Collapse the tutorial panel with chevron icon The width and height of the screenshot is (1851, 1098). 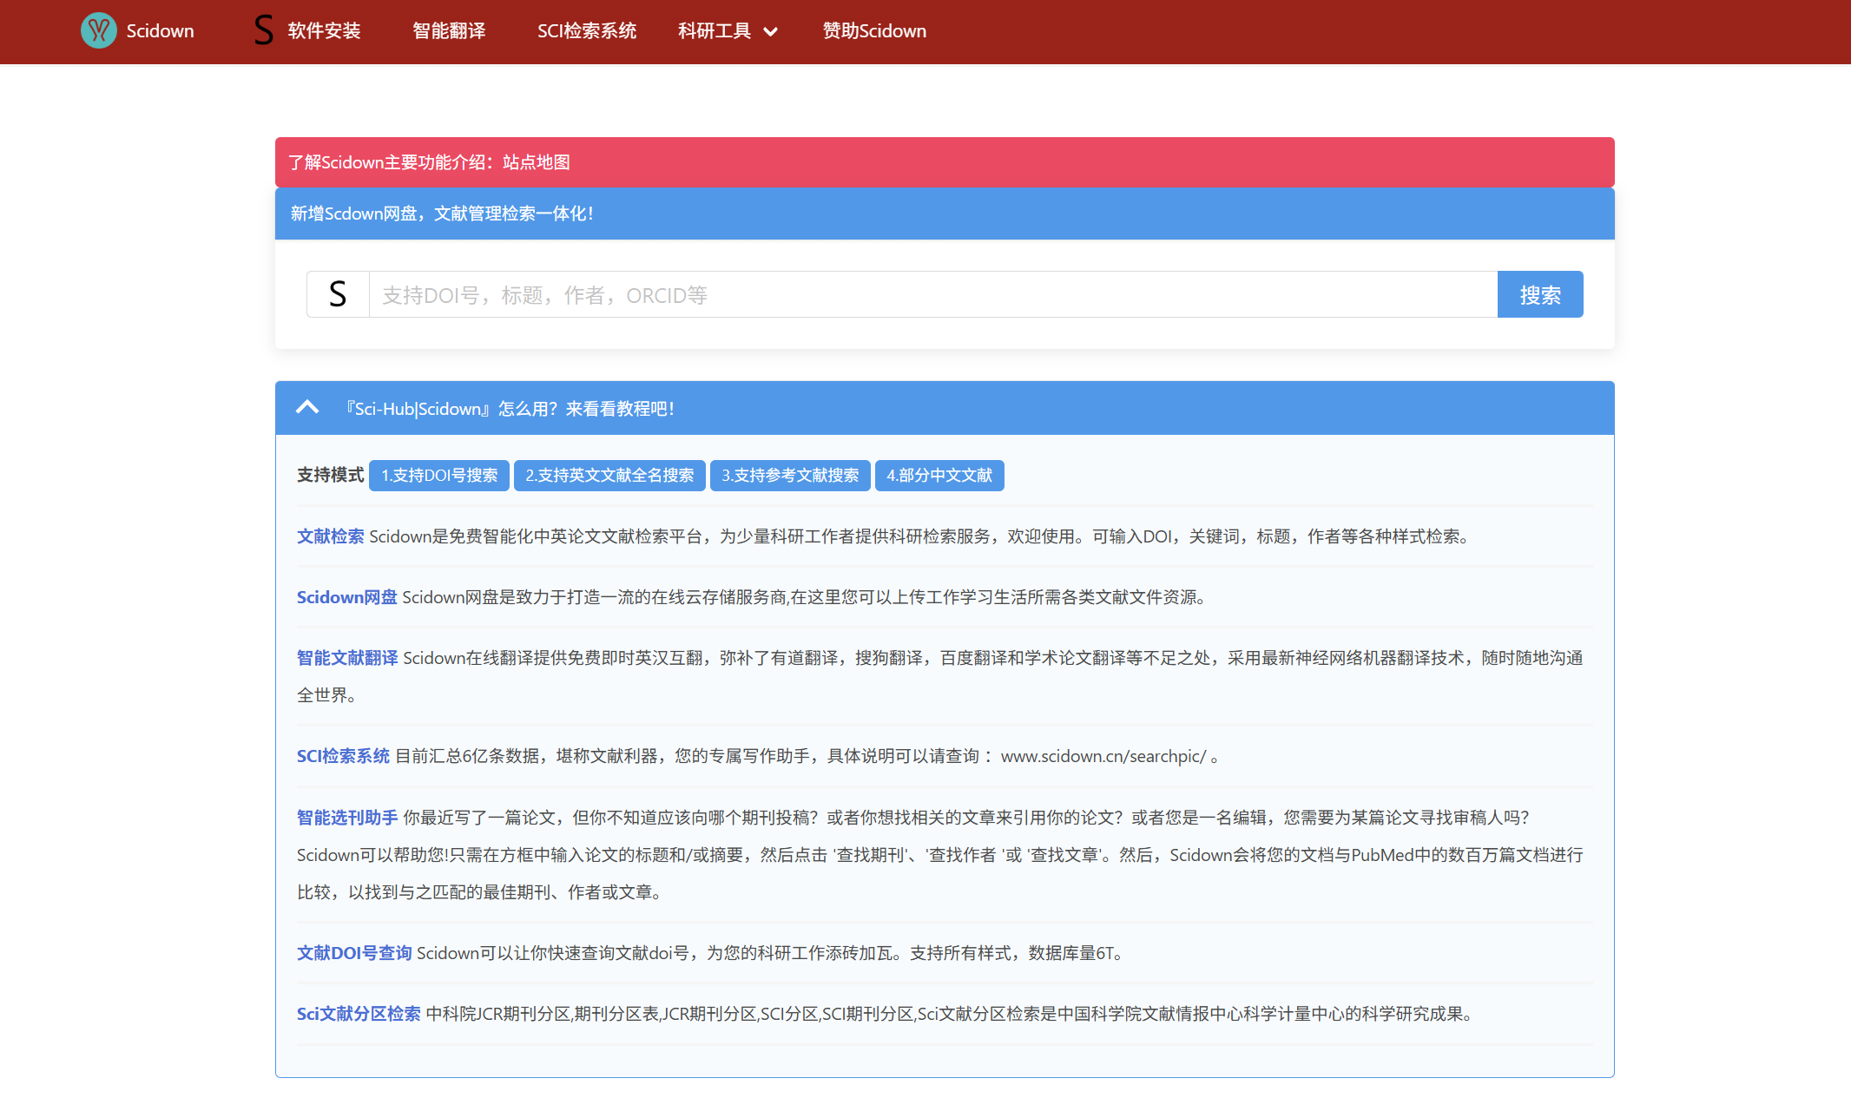click(307, 408)
